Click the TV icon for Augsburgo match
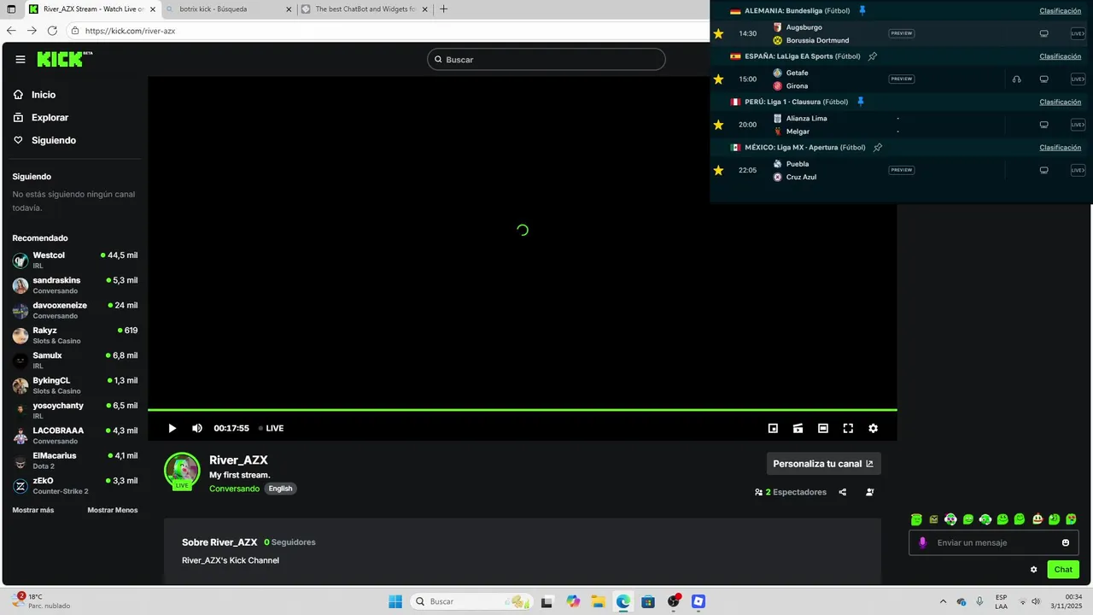1093x615 pixels. click(x=1043, y=33)
